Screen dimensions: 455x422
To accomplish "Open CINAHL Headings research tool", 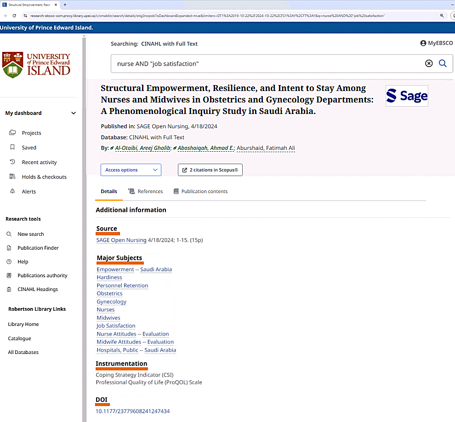I will pyautogui.click(x=37, y=289).
